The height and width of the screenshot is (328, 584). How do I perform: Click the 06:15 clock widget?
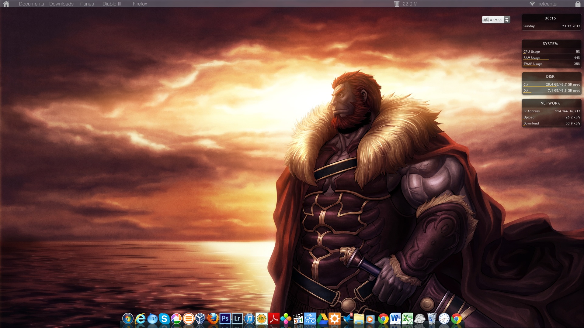click(550, 18)
